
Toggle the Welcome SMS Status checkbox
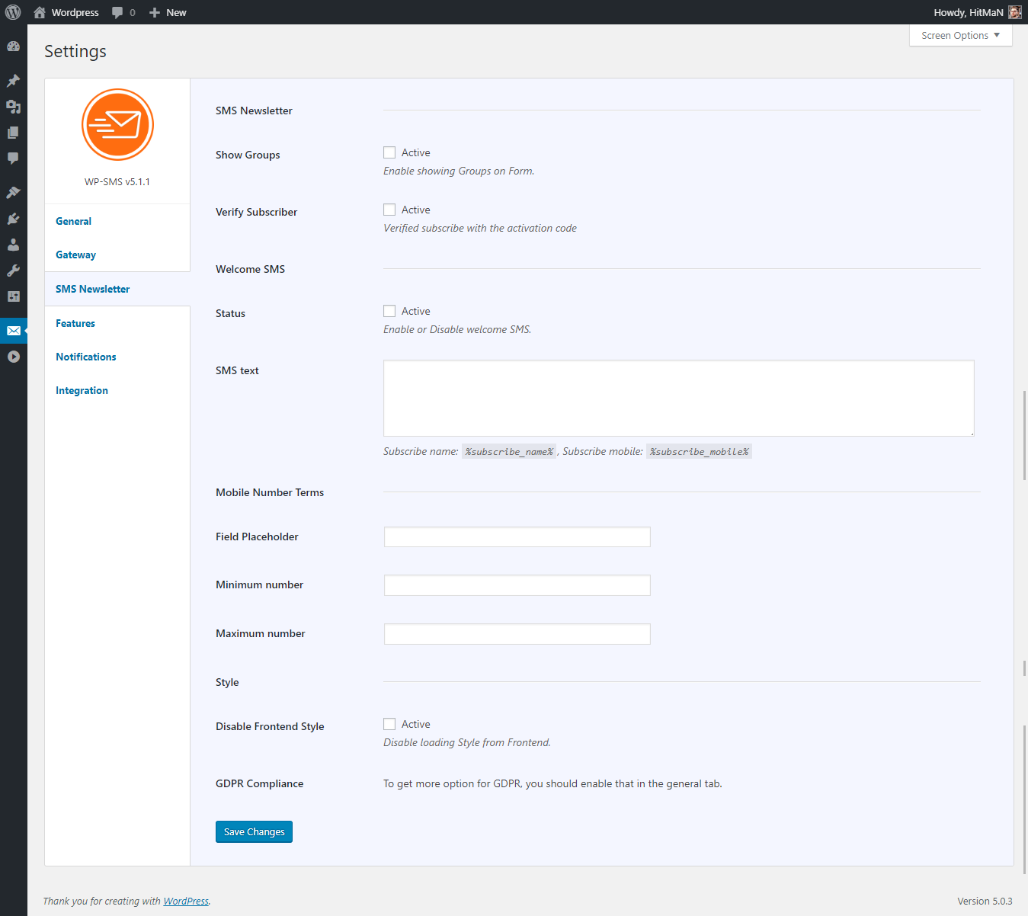pos(389,311)
